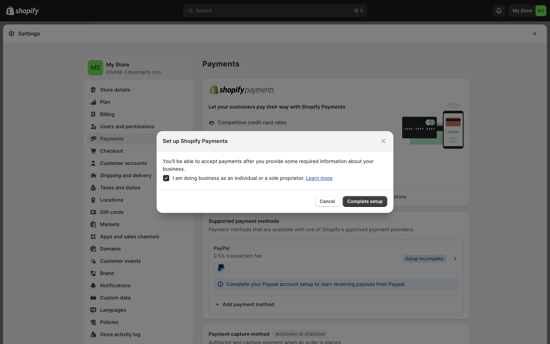This screenshot has width=550, height=344.
Task: Click the plus Add payment method row
Action: point(245,304)
